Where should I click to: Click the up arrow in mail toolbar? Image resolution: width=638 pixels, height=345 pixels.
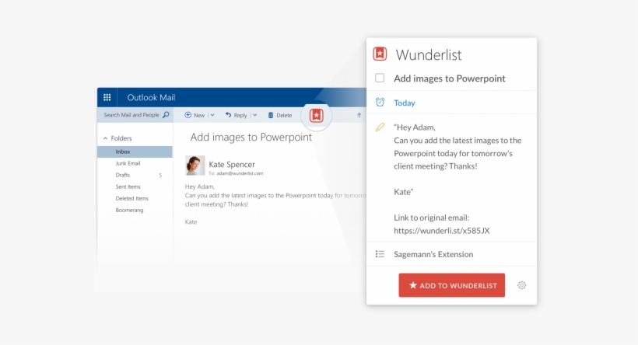pyautogui.click(x=359, y=115)
